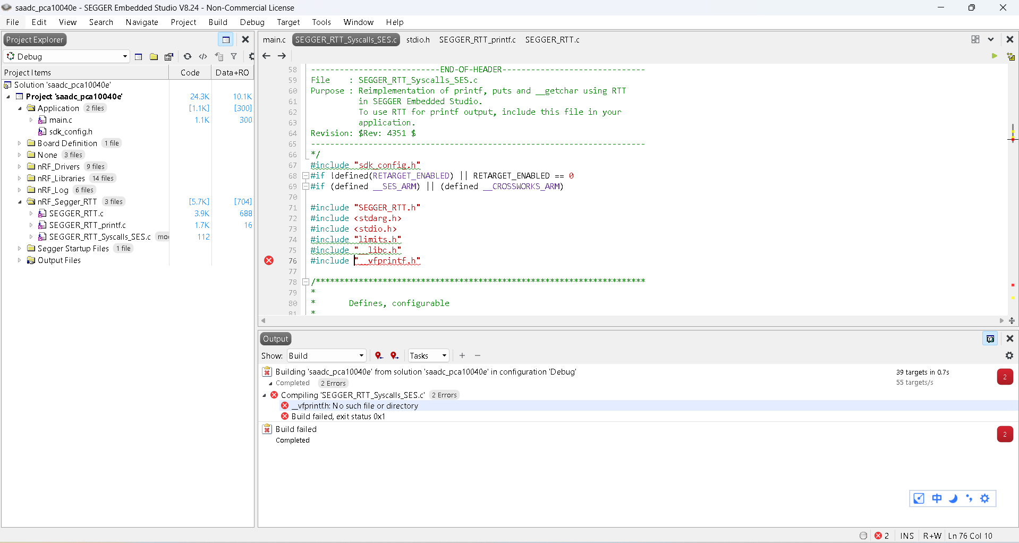Image resolution: width=1019 pixels, height=543 pixels.
Task: Collapse the Compiling 'SEGGER_RTT_Syscalls_SES.c' entry
Action: point(264,395)
